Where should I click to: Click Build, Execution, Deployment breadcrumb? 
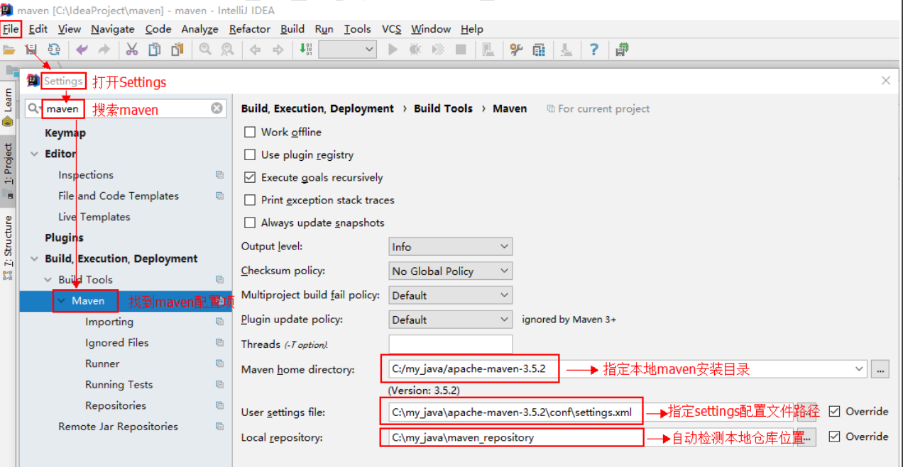[317, 108]
